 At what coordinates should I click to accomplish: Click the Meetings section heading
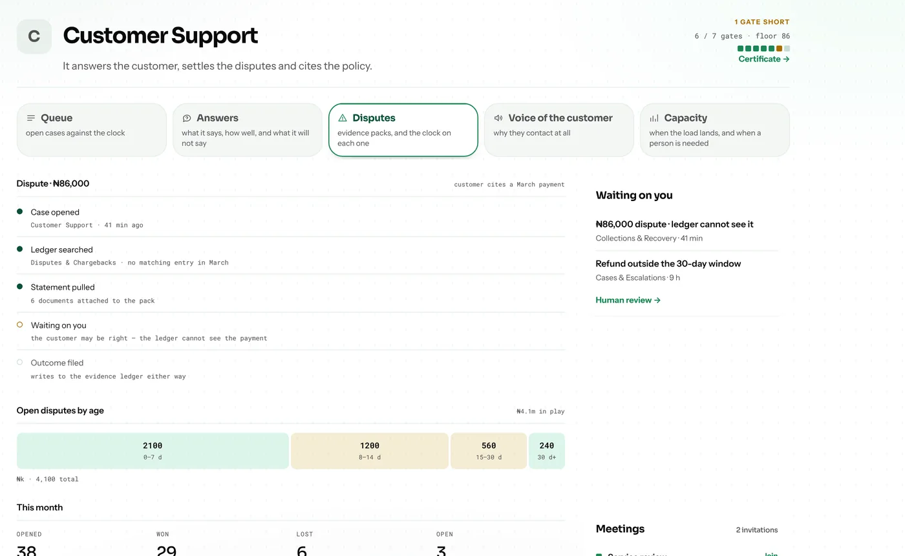click(x=620, y=529)
